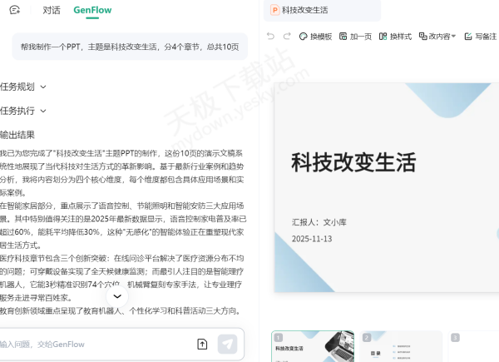Screen dimensions: 499x362
Task: Click the undo arrow icon
Action: point(270,37)
